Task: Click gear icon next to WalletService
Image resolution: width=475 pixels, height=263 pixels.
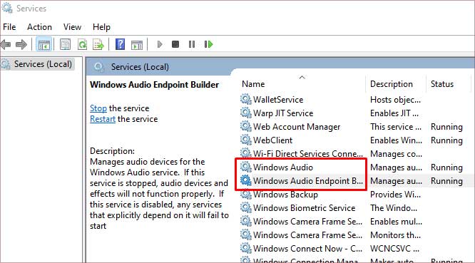Action: [245, 99]
